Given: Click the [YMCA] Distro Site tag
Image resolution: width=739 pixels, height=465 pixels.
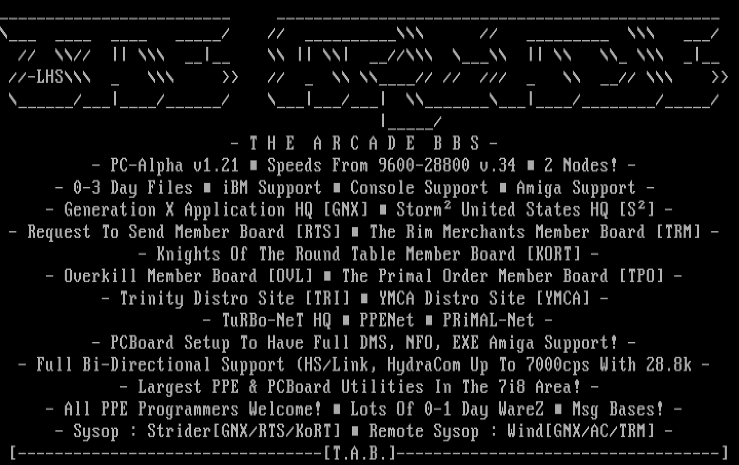Looking at the screenshot, I should (563, 298).
